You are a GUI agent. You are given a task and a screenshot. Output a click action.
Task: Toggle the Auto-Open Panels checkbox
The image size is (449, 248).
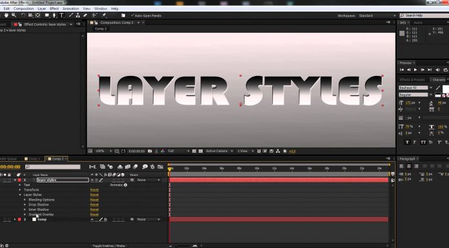132,15
